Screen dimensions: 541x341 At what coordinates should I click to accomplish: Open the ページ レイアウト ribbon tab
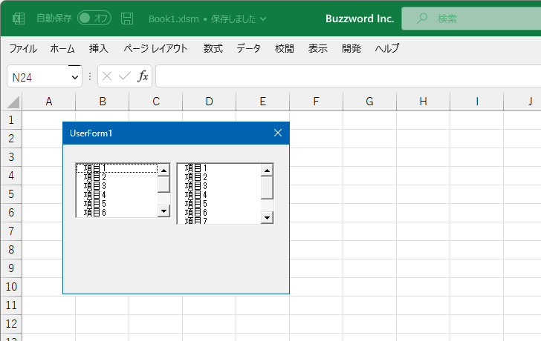(155, 48)
